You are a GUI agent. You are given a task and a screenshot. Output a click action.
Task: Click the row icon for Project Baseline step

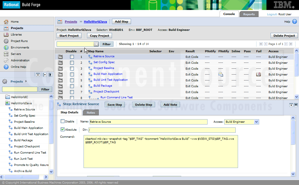coord(60,68)
